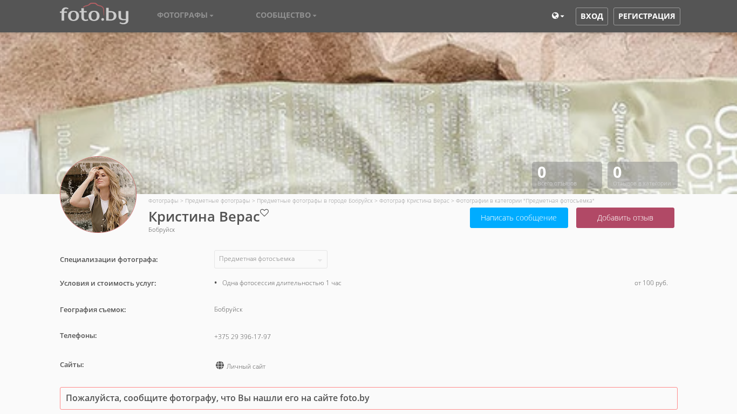The height and width of the screenshot is (414, 737).
Task: Click the profile photo of Кристина Верас
Action: point(98,195)
